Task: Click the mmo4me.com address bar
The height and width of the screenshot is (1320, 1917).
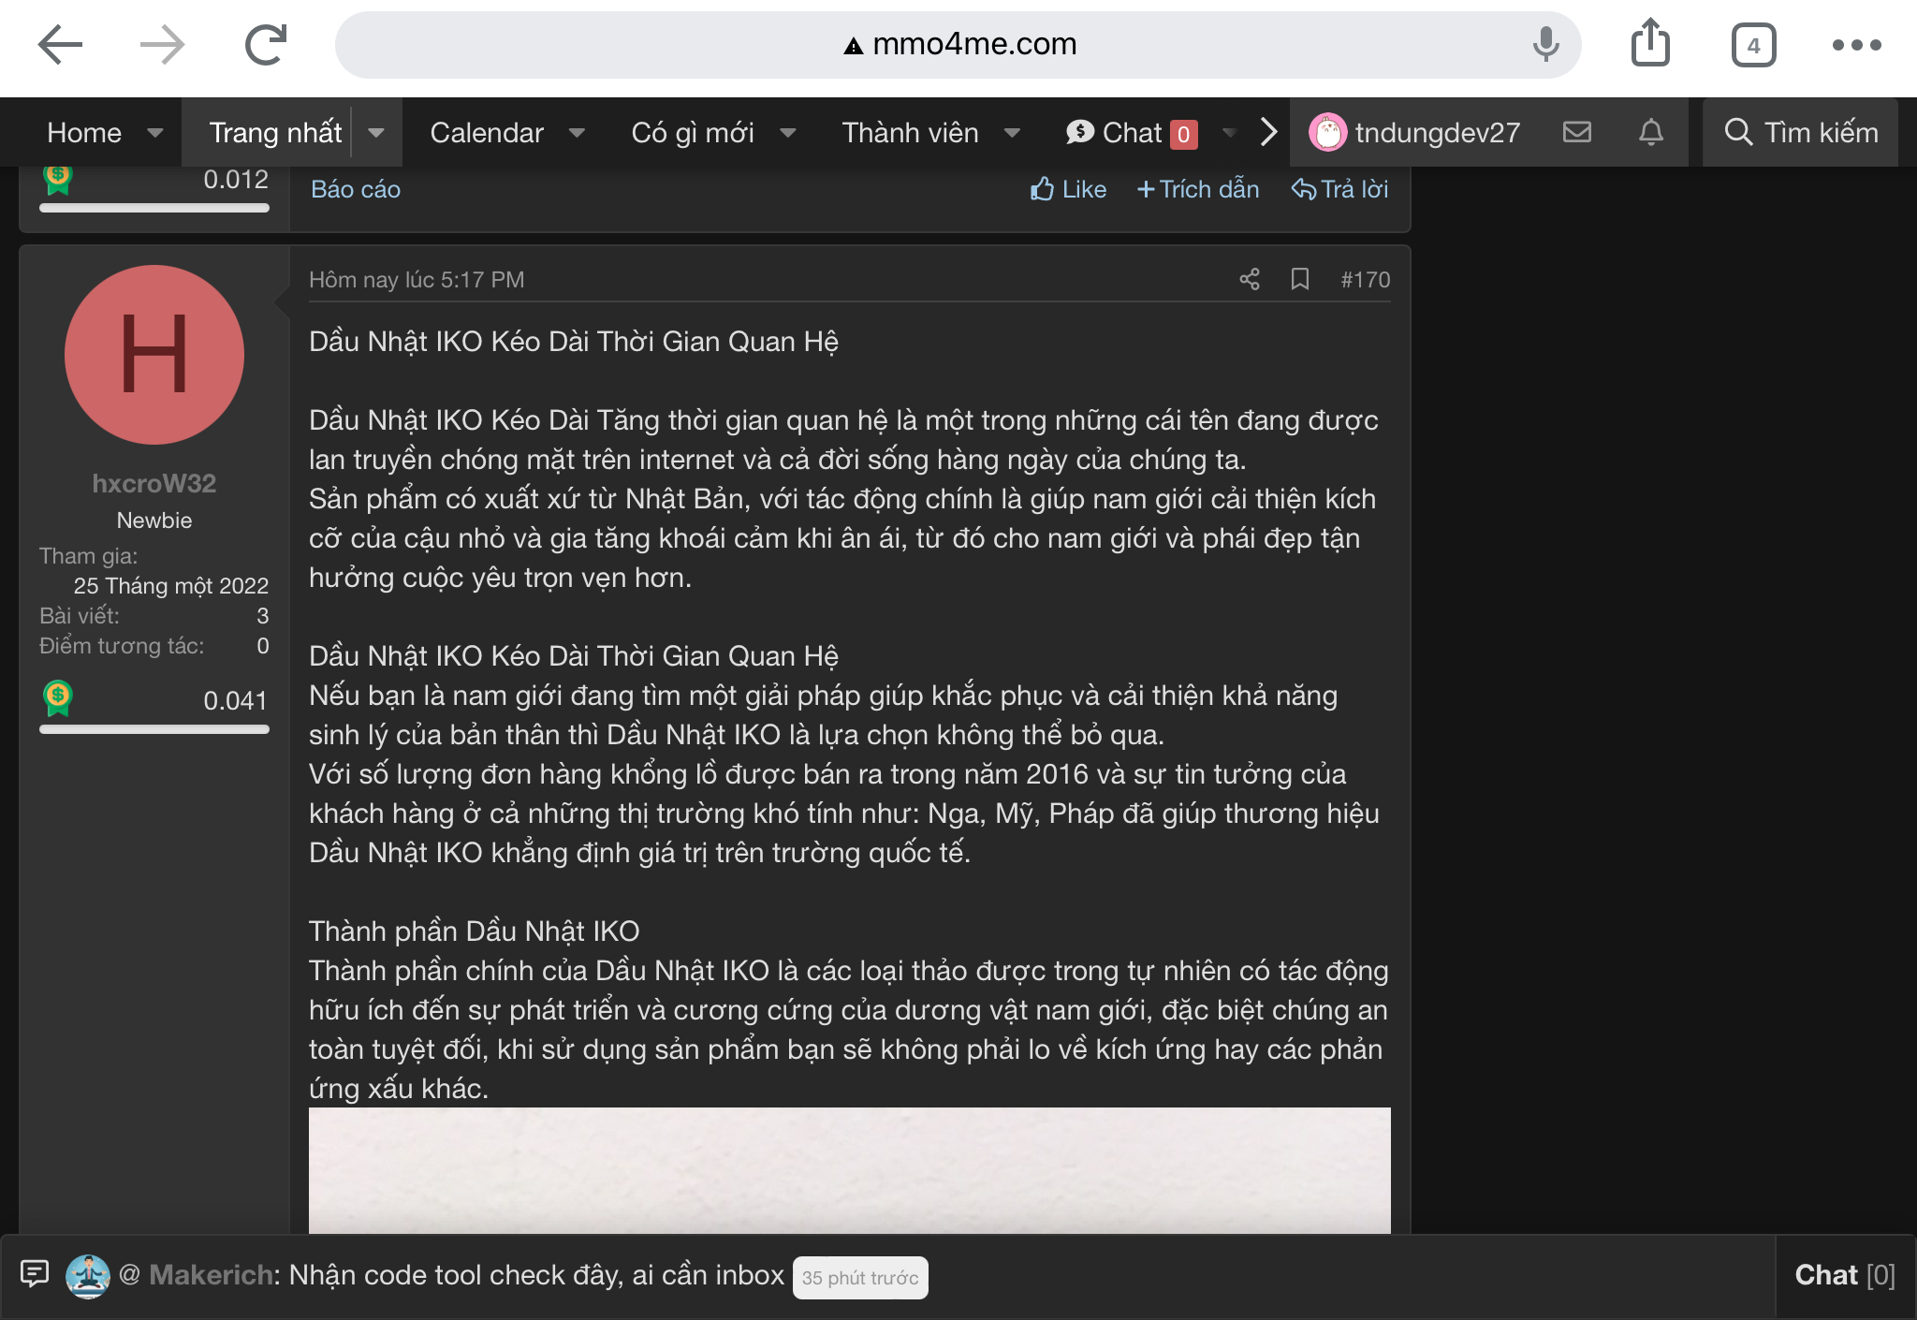Action: pyautogui.click(x=958, y=44)
